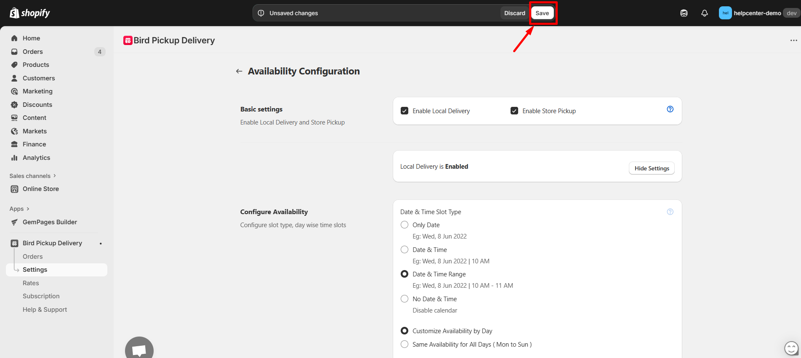Uncheck Enable Store Pickup checkbox
Viewport: 801px width, 358px height.
[514, 111]
